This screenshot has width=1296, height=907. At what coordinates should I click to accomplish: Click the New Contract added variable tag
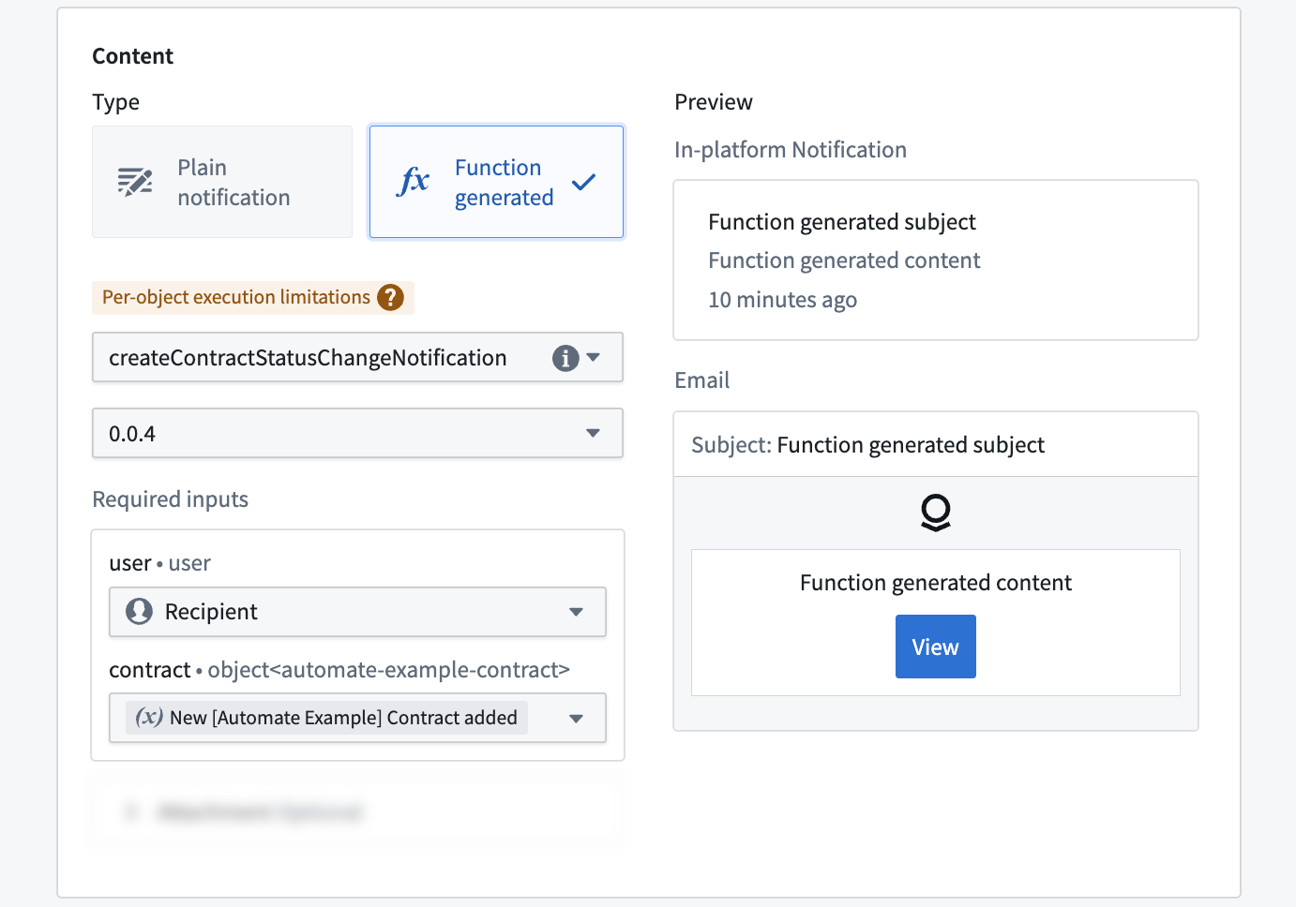coord(326,718)
